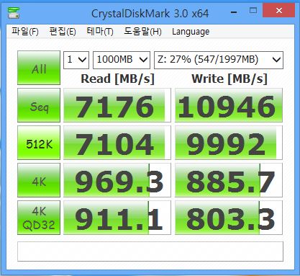Expand the 1000MB test size dropdown

pyautogui.click(x=122, y=60)
